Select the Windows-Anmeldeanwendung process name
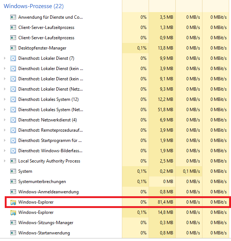231x241 pixels. click(48, 192)
